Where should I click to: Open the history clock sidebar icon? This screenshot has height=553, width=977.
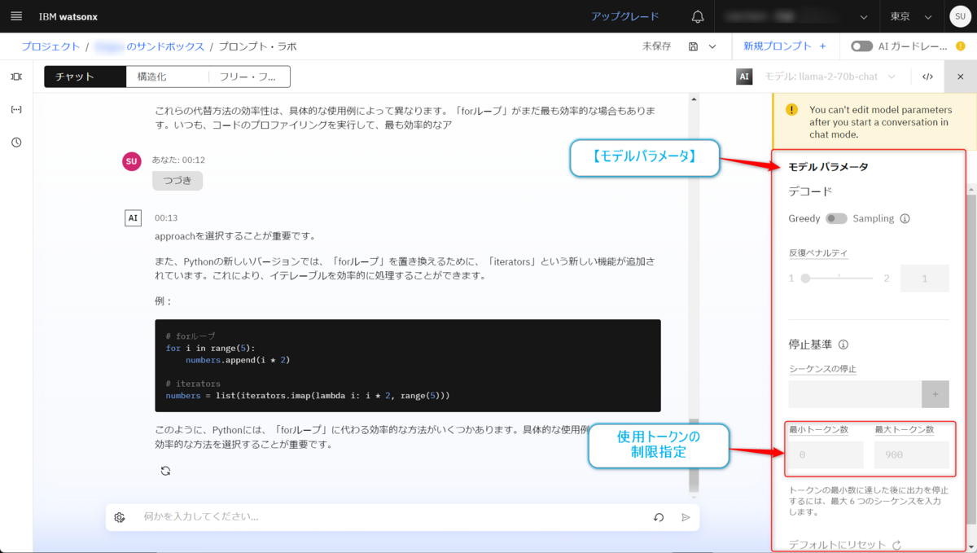tap(16, 143)
